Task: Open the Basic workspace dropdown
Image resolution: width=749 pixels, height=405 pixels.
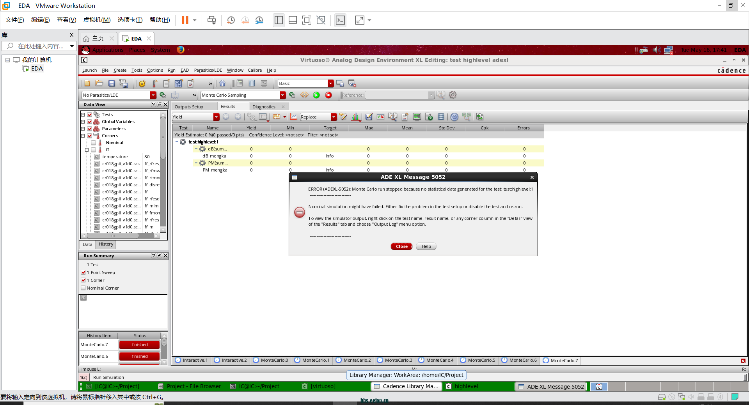Action: pos(331,83)
